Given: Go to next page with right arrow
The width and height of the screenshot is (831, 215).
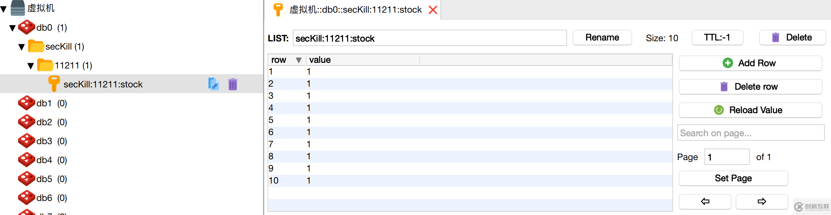Looking at the screenshot, I should (x=762, y=201).
